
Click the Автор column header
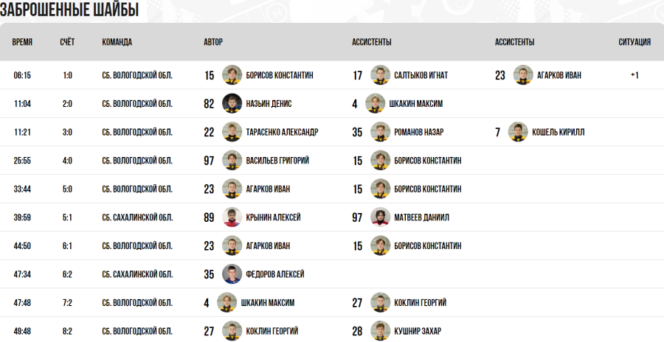pos(213,42)
